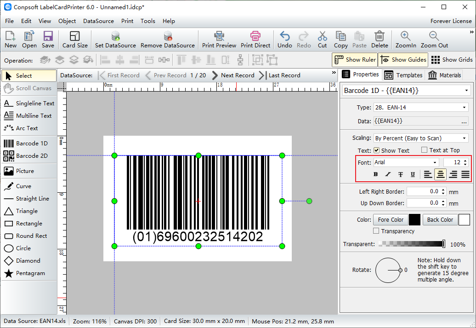This screenshot has width=476, height=328.
Task: Click Left Right Border stepper arrows
Action: (x=443, y=192)
